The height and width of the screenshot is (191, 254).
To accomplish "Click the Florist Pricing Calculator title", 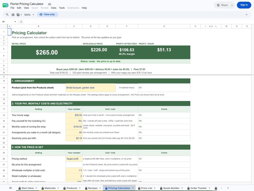I will [27, 4].
